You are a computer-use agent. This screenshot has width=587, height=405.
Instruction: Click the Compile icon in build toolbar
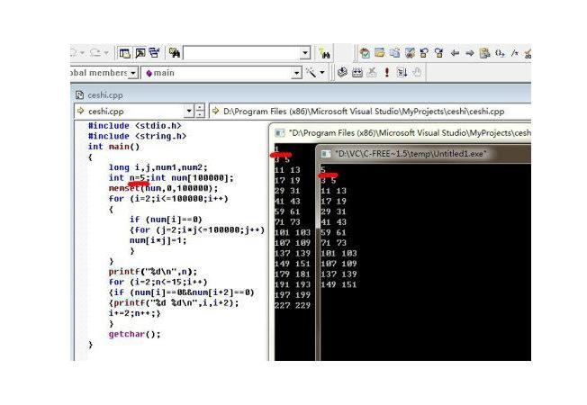click(x=343, y=73)
